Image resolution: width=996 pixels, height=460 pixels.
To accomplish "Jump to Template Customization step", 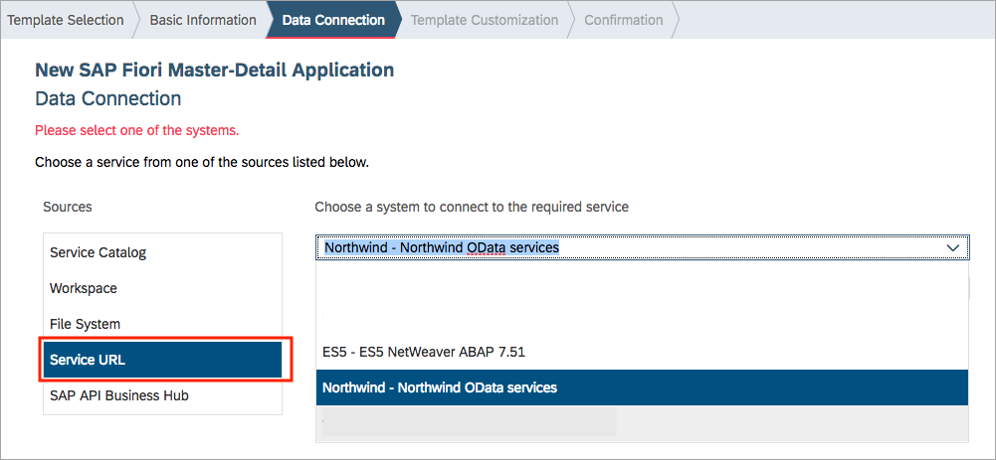I will pyautogui.click(x=485, y=20).
